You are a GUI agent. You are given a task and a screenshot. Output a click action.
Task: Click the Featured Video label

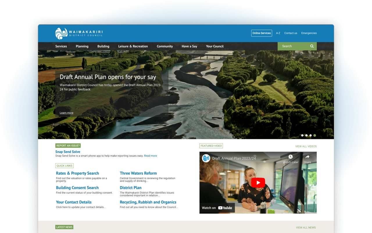click(211, 146)
